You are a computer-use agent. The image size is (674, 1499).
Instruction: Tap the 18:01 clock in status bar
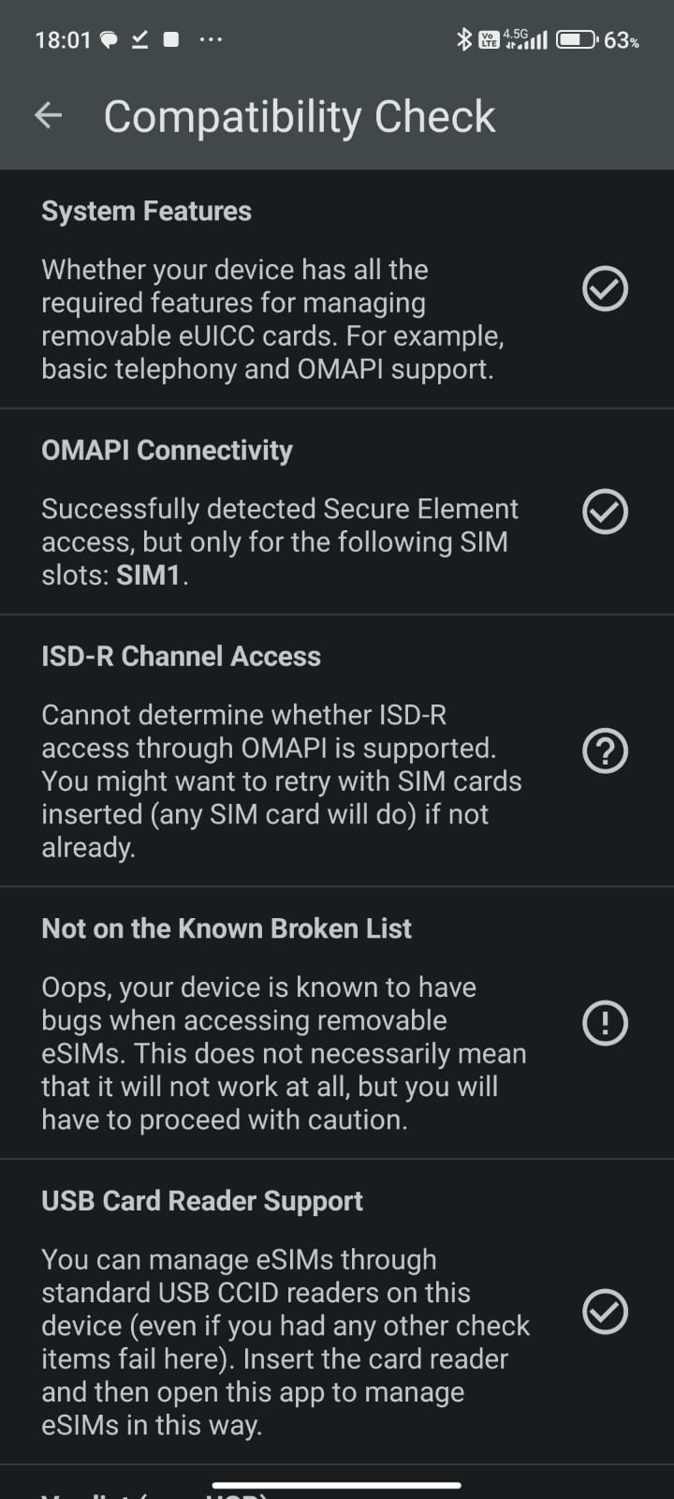[63, 40]
